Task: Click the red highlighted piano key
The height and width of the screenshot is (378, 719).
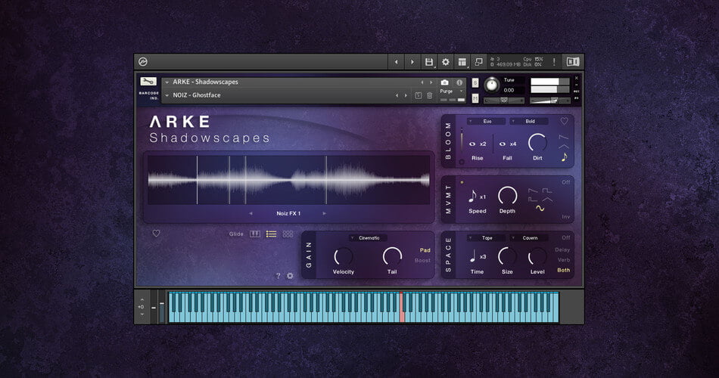Action: tap(402, 308)
